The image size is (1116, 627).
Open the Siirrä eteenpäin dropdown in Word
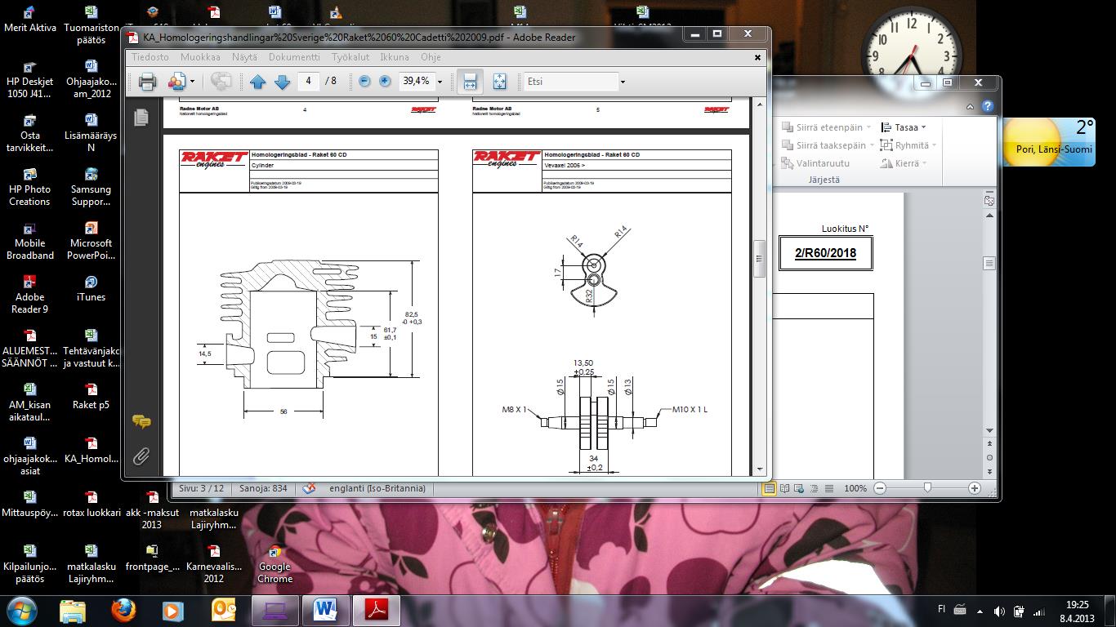[x=827, y=127]
